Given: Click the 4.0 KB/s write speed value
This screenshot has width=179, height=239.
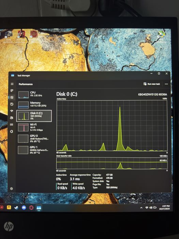Looking at the screenshot, I should [x=79, y=188].
